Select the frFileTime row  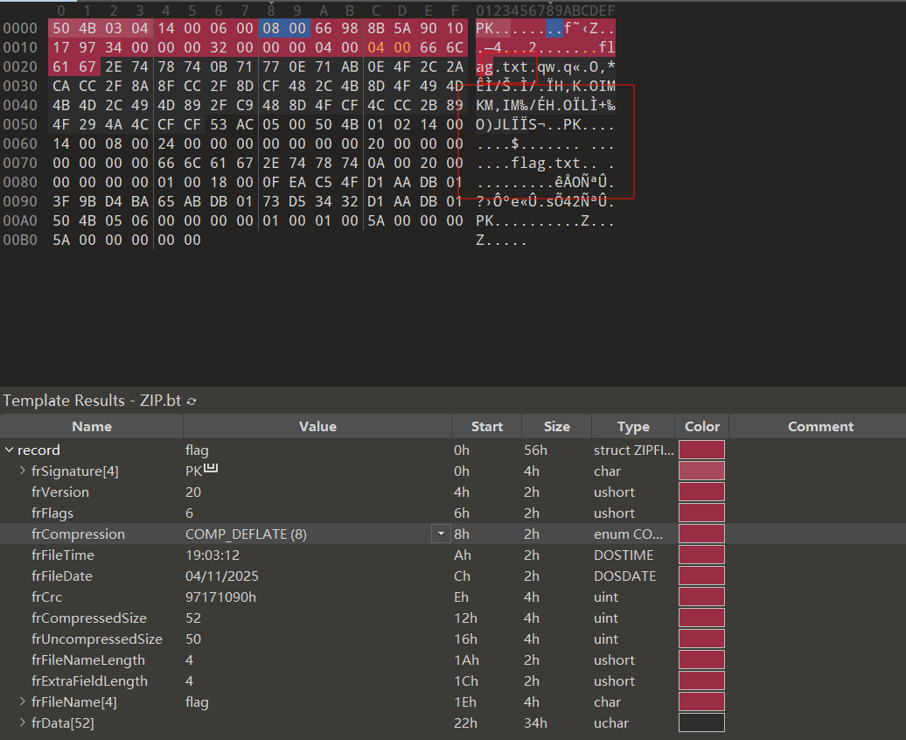coord(453,555)
